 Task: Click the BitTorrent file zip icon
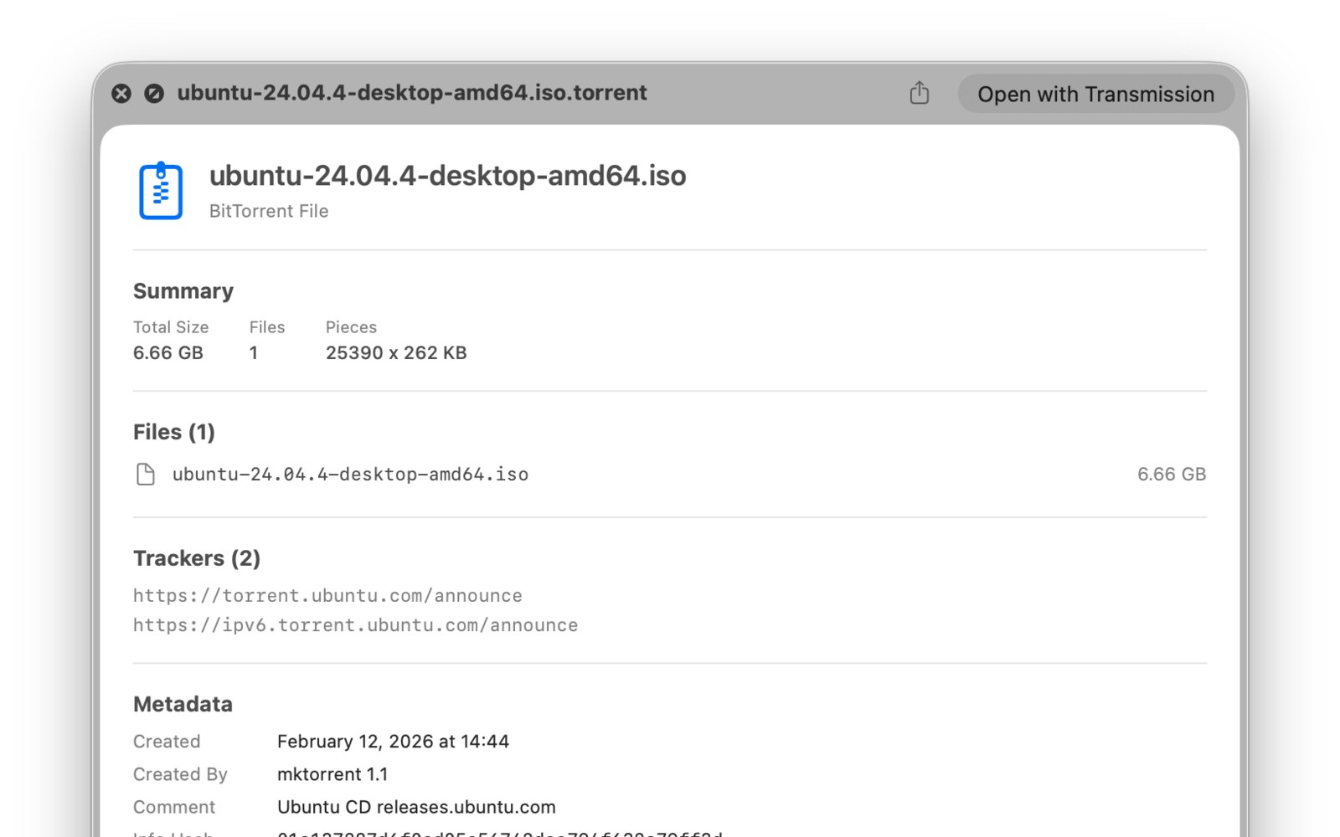[161, 191]
